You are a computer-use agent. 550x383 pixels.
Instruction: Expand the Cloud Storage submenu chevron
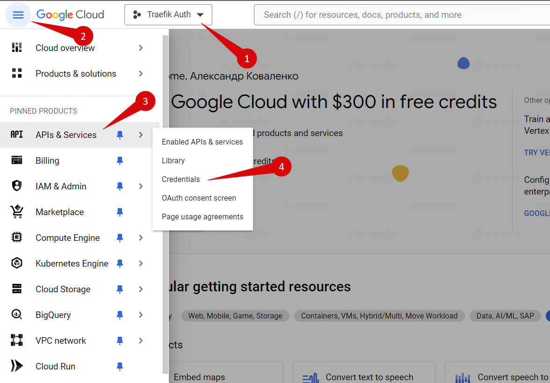141,289
